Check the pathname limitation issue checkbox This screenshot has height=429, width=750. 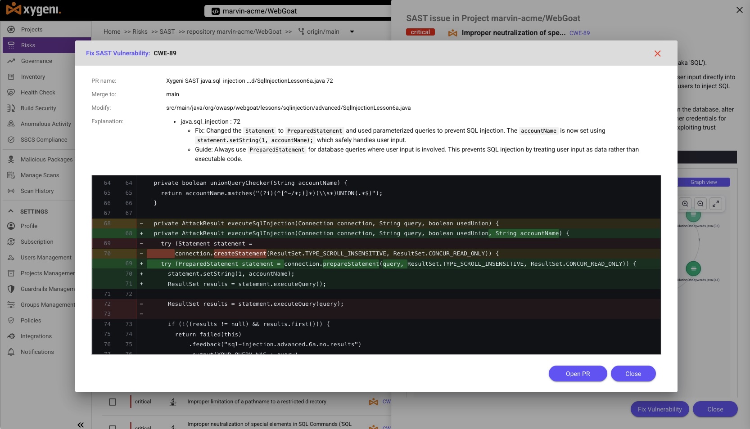[113, 402]
